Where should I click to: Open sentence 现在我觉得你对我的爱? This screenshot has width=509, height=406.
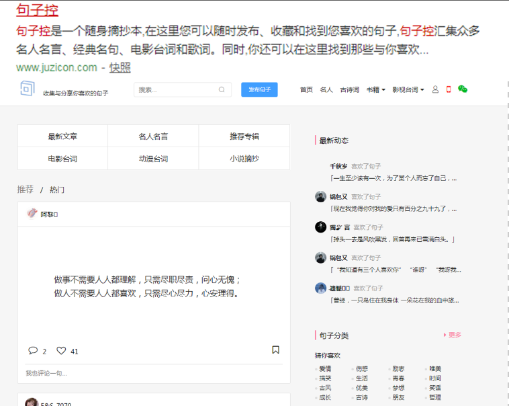click(x=394, y=208)
